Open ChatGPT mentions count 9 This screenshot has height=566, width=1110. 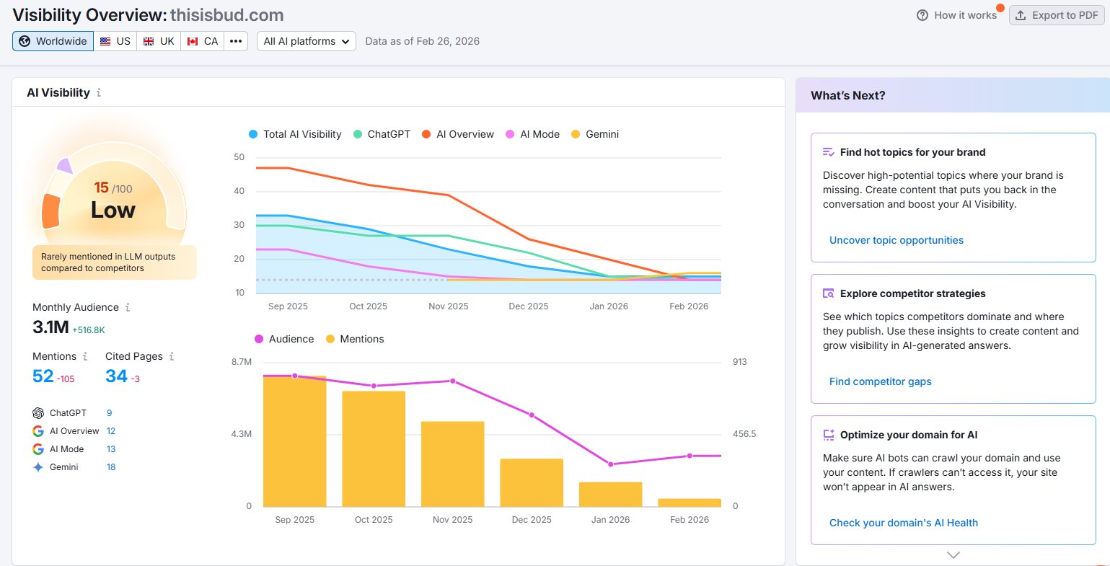(110, 413)
